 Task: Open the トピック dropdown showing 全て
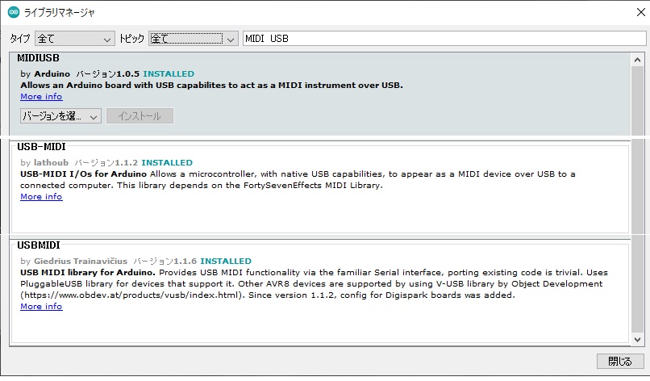(x=194, y=39)
